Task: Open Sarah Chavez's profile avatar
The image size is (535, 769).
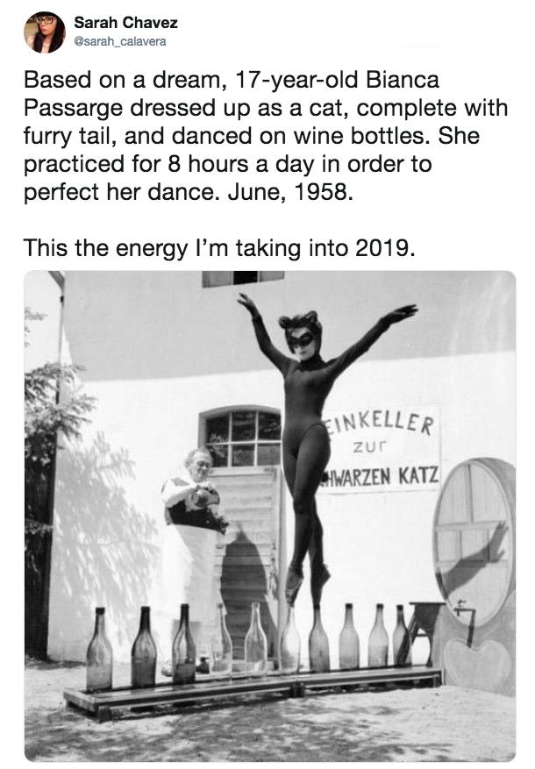Action: (45, 32)
